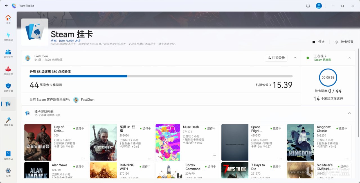
Task: Open 游戏工具 game tools page
Action: click(8, 122)
